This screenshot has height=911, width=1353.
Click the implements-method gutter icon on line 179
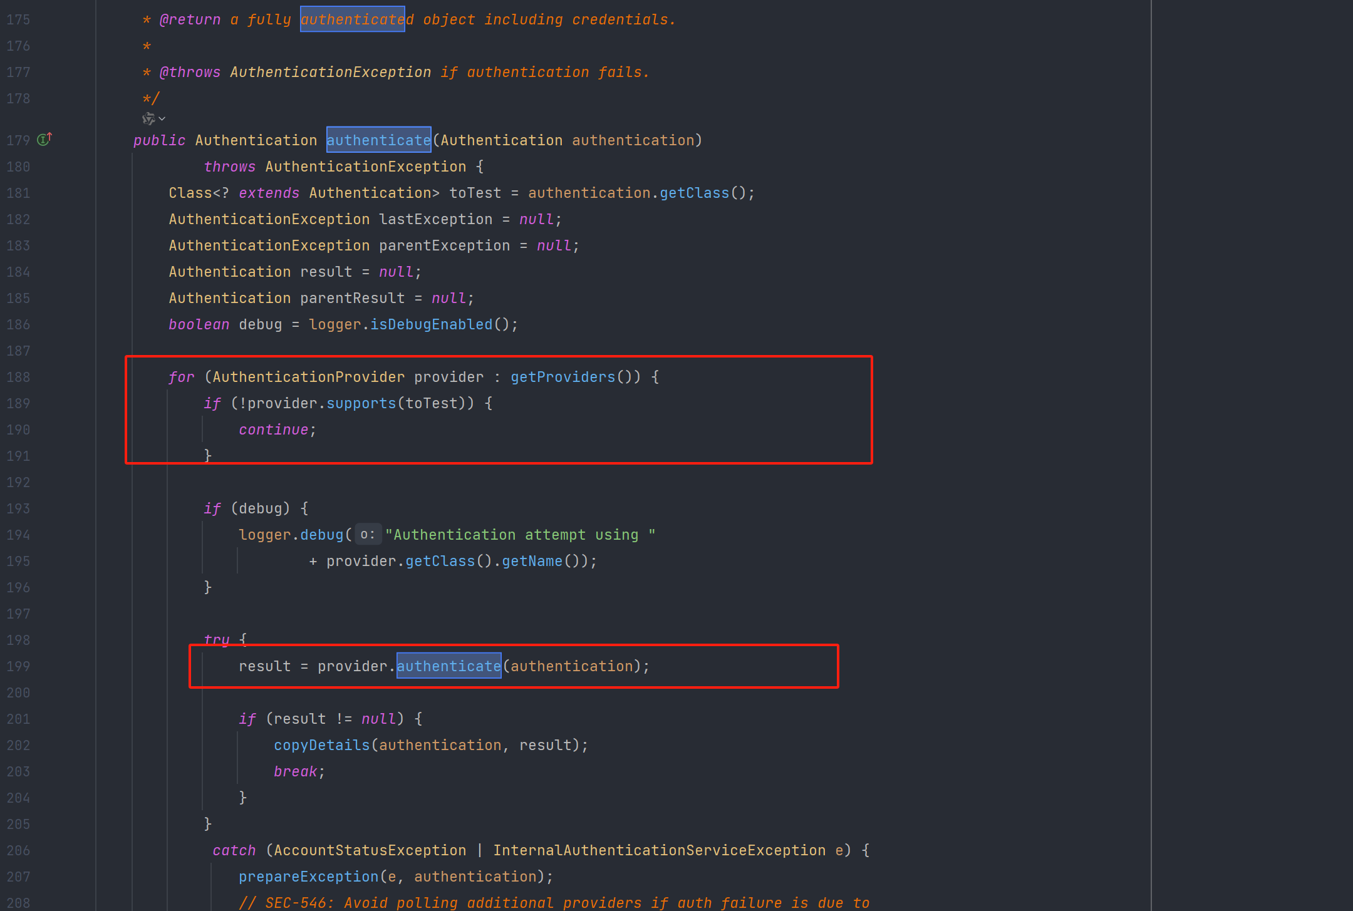pyautogui.click(x=44, y=140)
